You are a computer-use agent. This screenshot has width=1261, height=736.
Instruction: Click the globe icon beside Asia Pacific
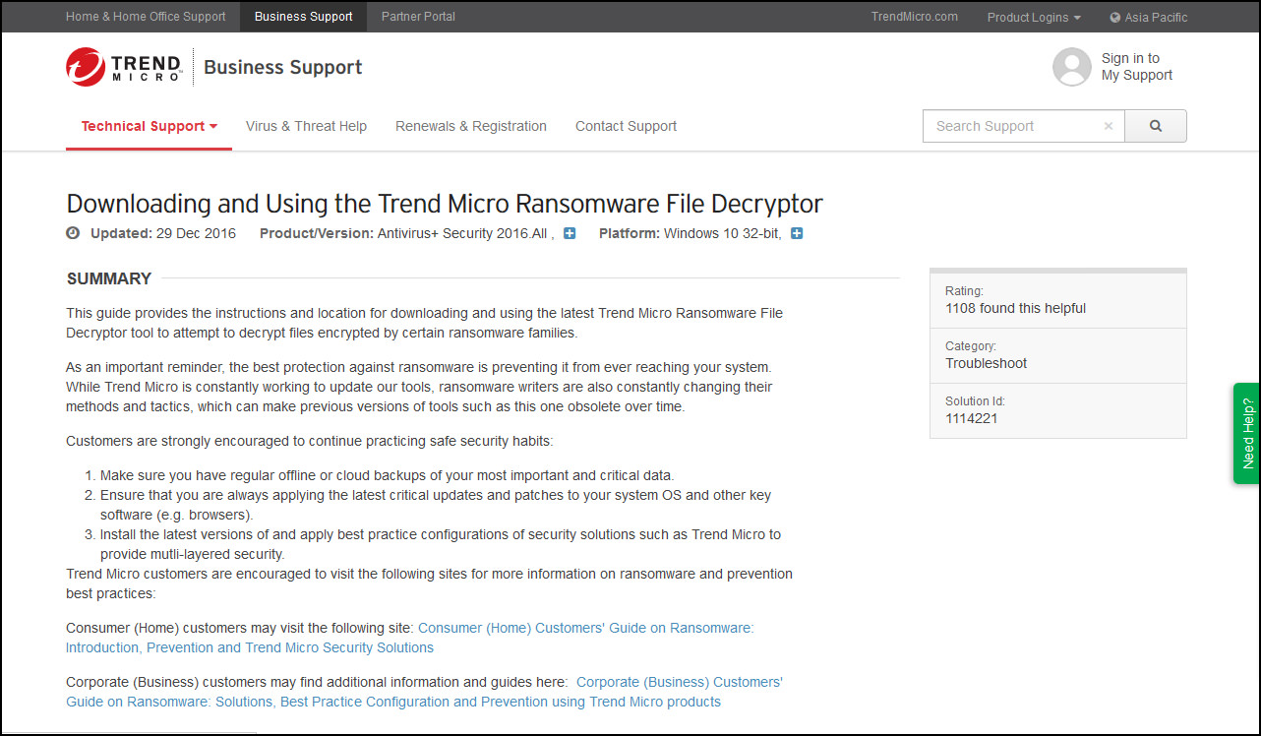coord(1115,17)
